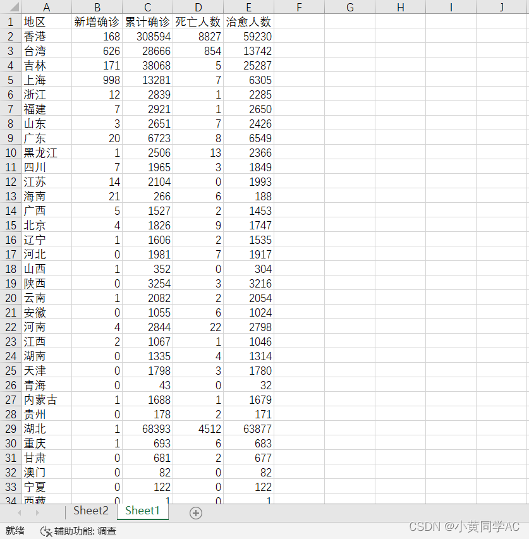Click cell with value 59230
Viewport: 529px width, 539px height.
[248, 36]
